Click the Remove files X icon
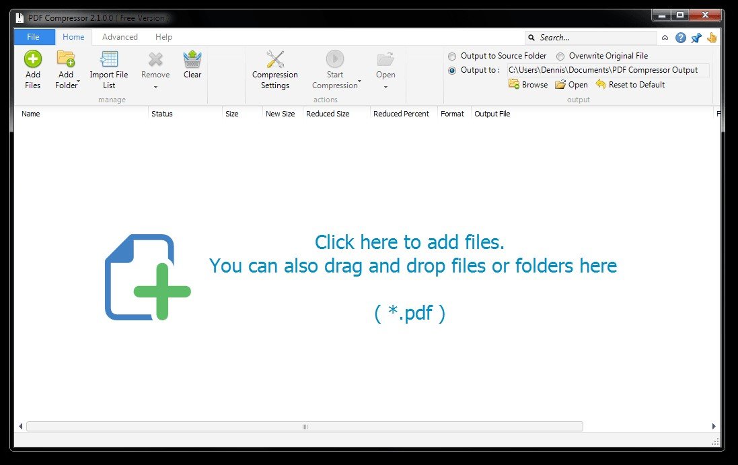The image size is (738, 465). pyautogui.click(x=155, y=59)
